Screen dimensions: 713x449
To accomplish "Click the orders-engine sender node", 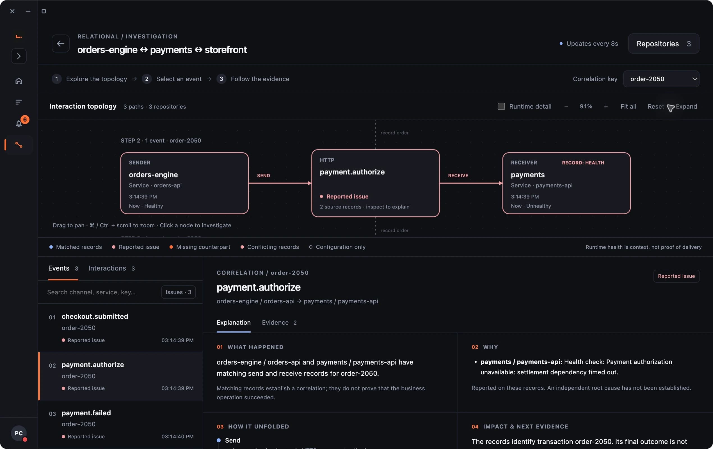I will [184, 183].
